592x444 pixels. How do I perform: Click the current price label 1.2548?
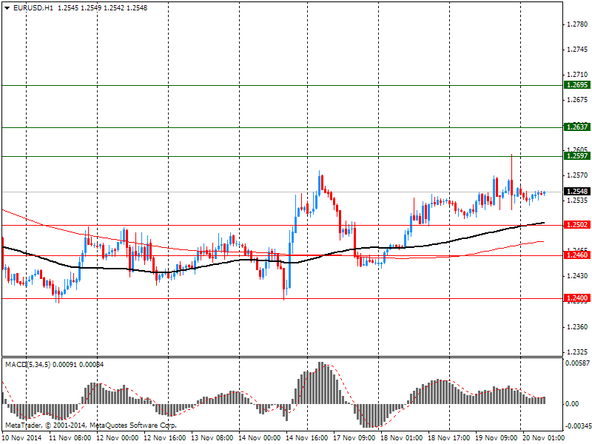pyautogui.click(x=577, y=192)
